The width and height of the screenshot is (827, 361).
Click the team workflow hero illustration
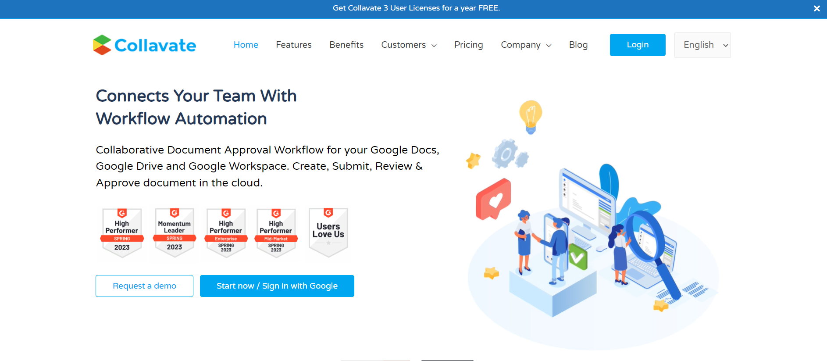592,225
